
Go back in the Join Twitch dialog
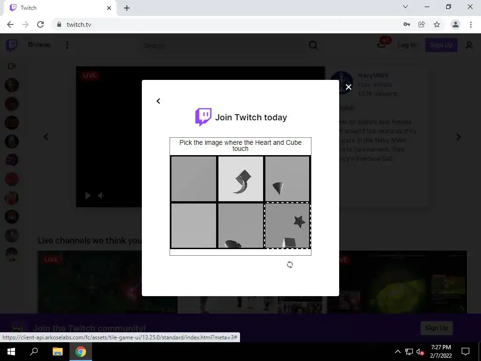158,101
